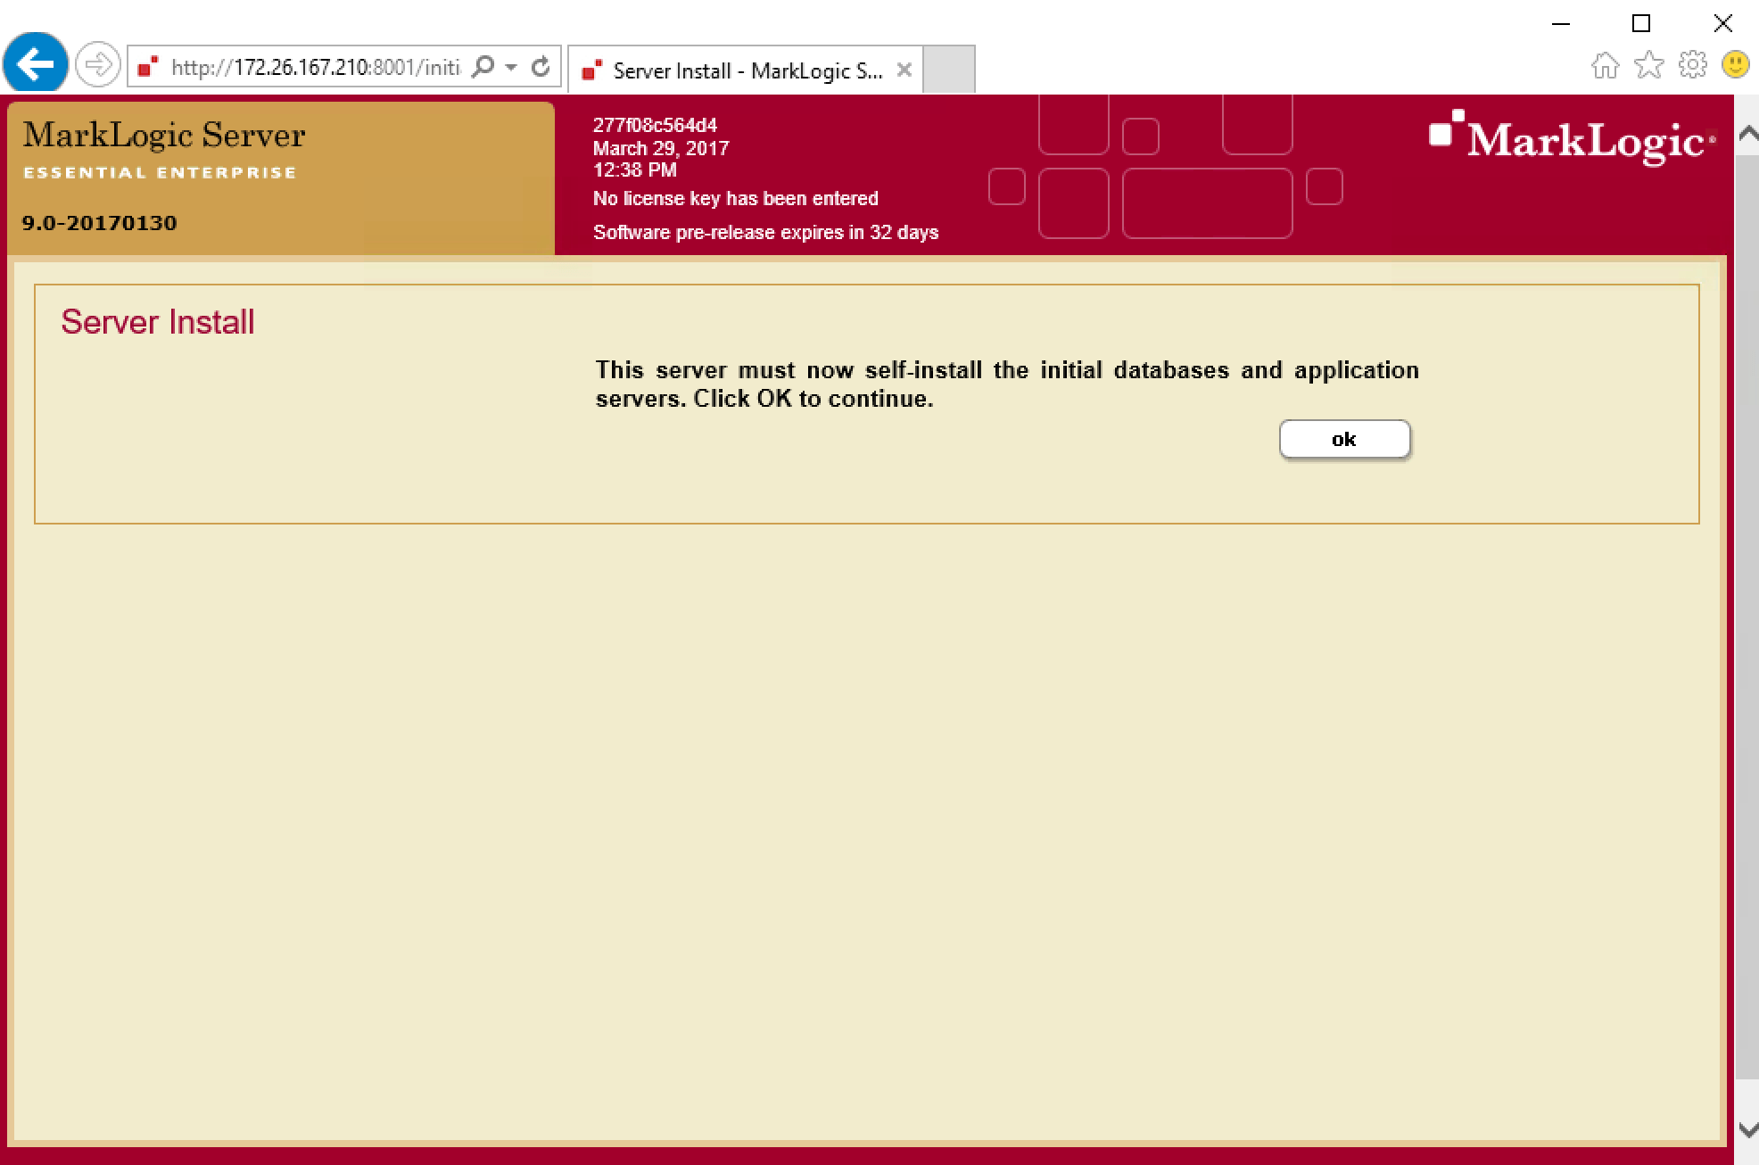Viewport: 1759px width, 1165px height.
Task: Click the browser Forward arrow button
Action: click(97, 65)
